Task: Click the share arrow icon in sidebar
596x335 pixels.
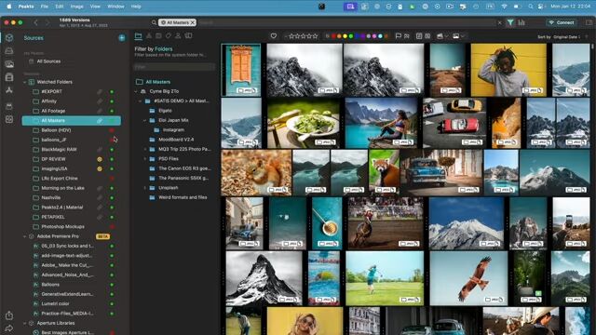Action: point(9,328)
